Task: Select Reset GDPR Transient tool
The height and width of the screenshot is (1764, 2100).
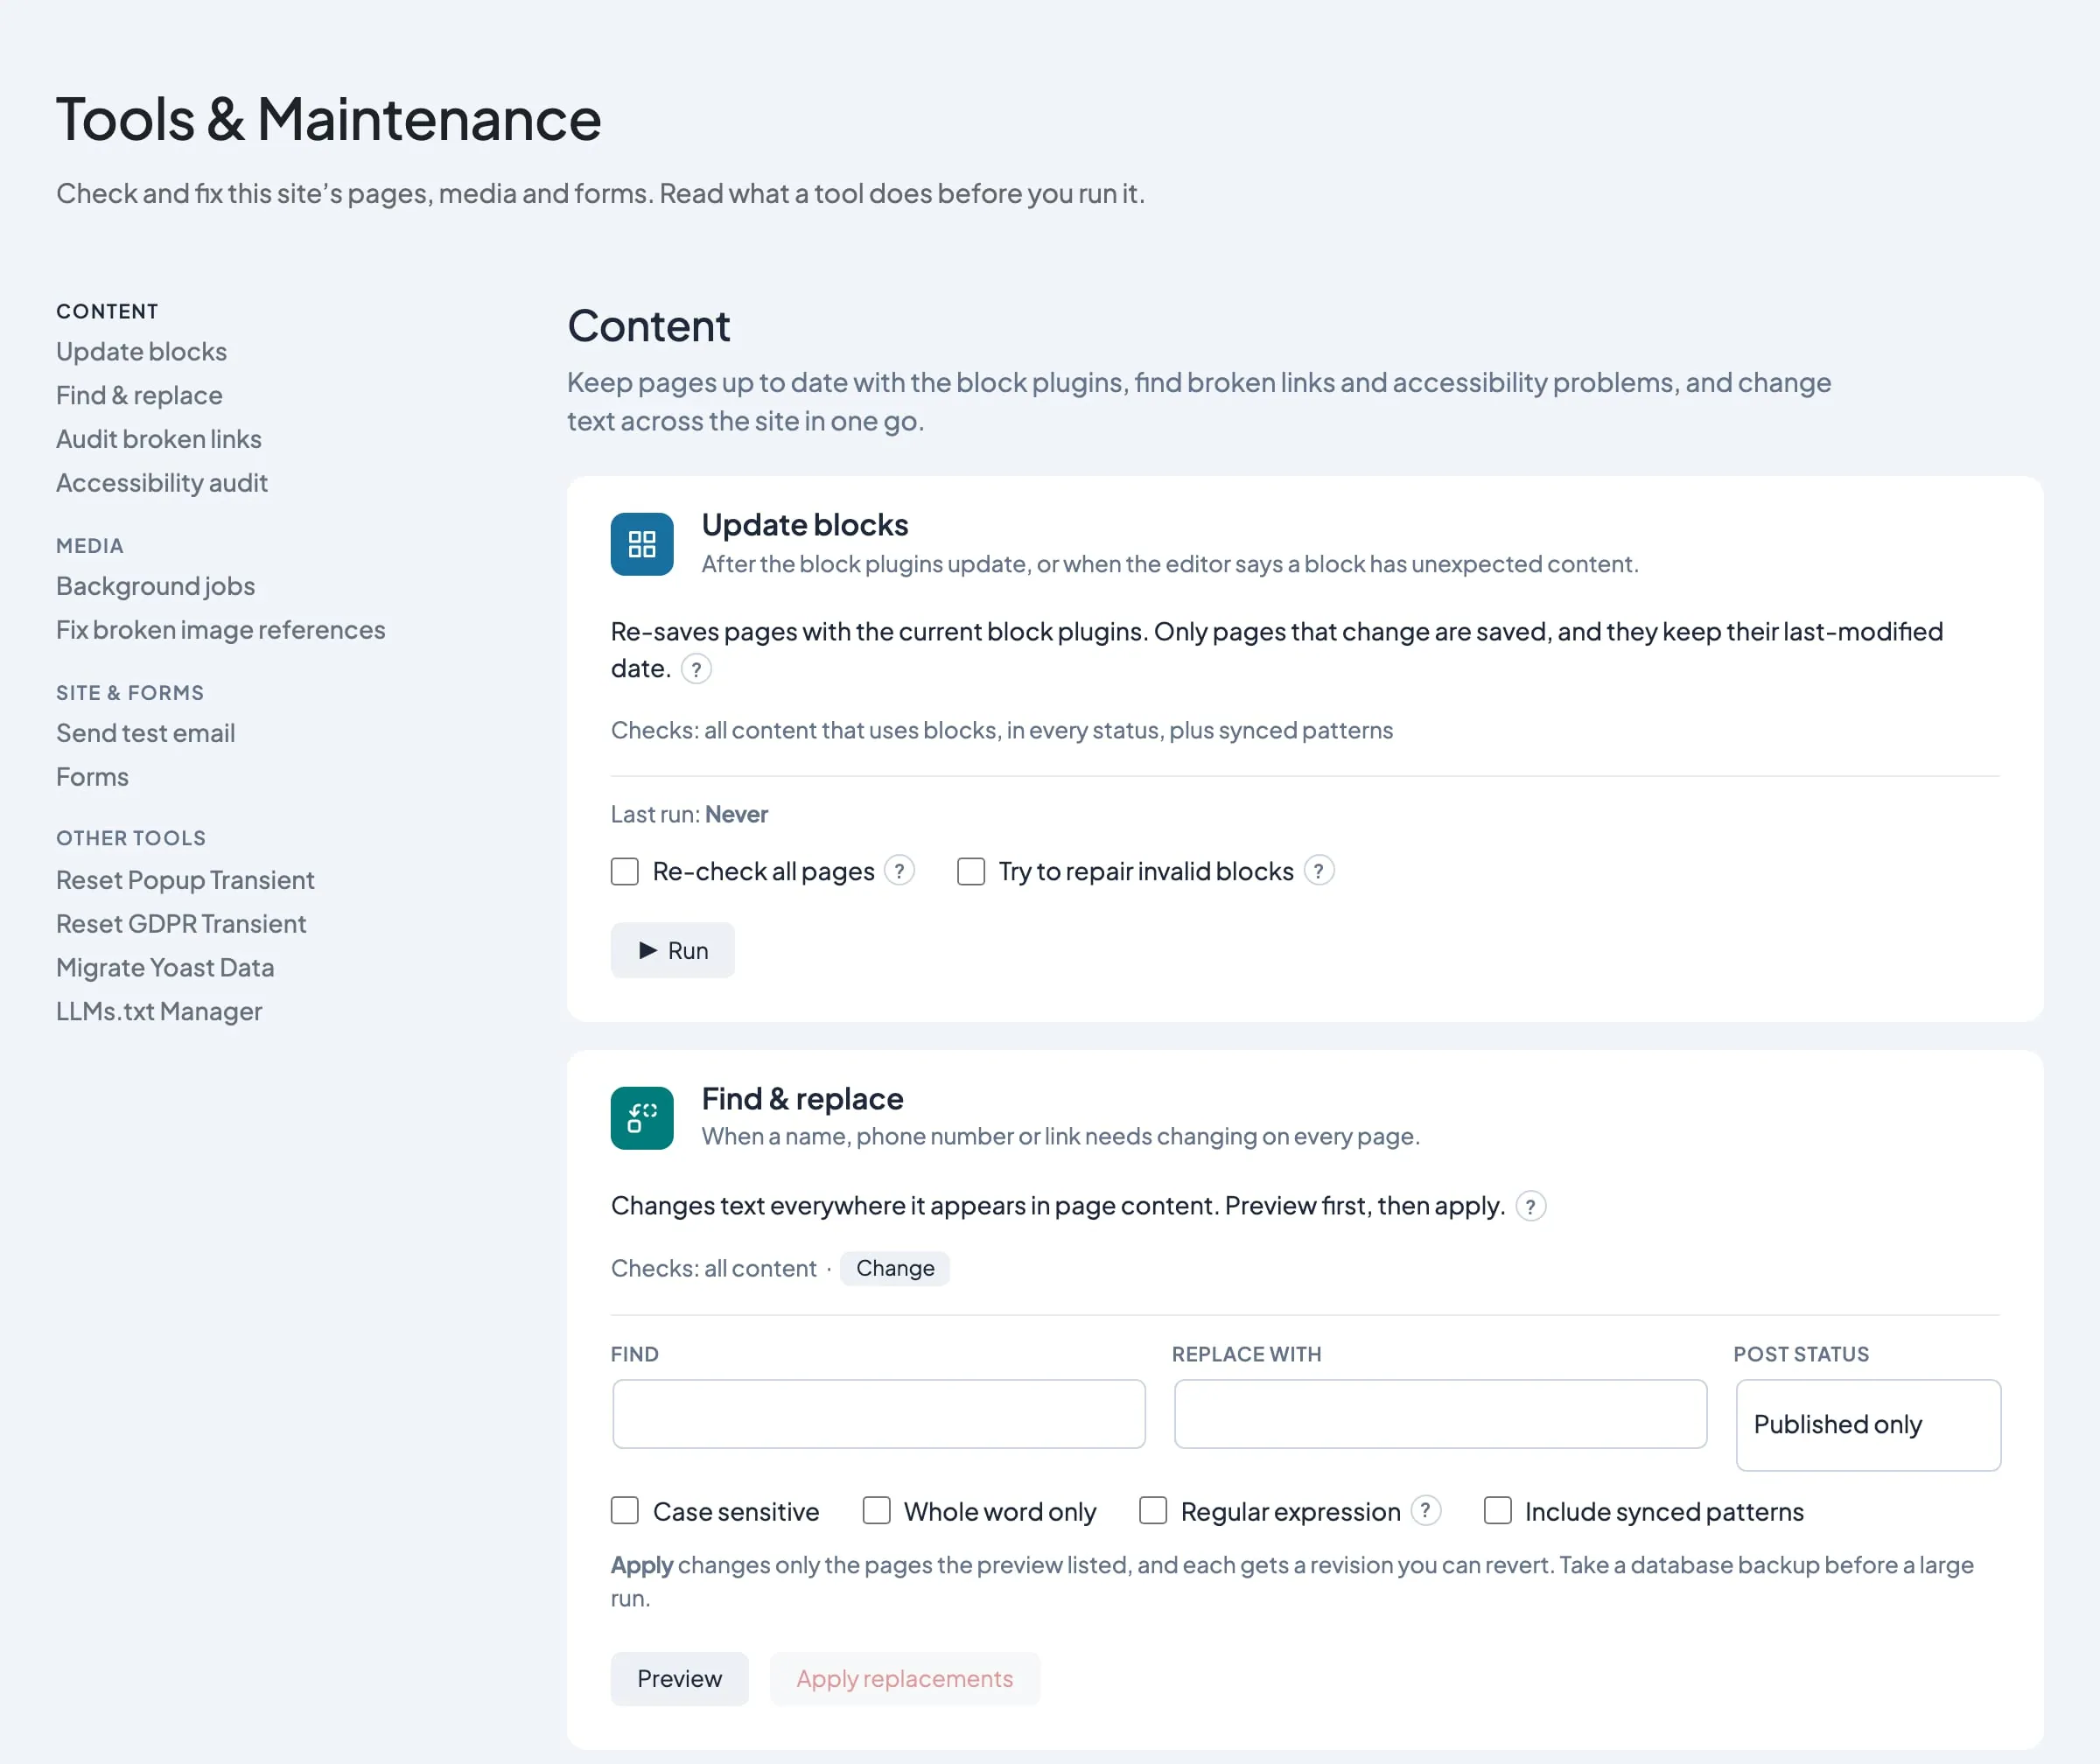Action: tap(181, 924)
